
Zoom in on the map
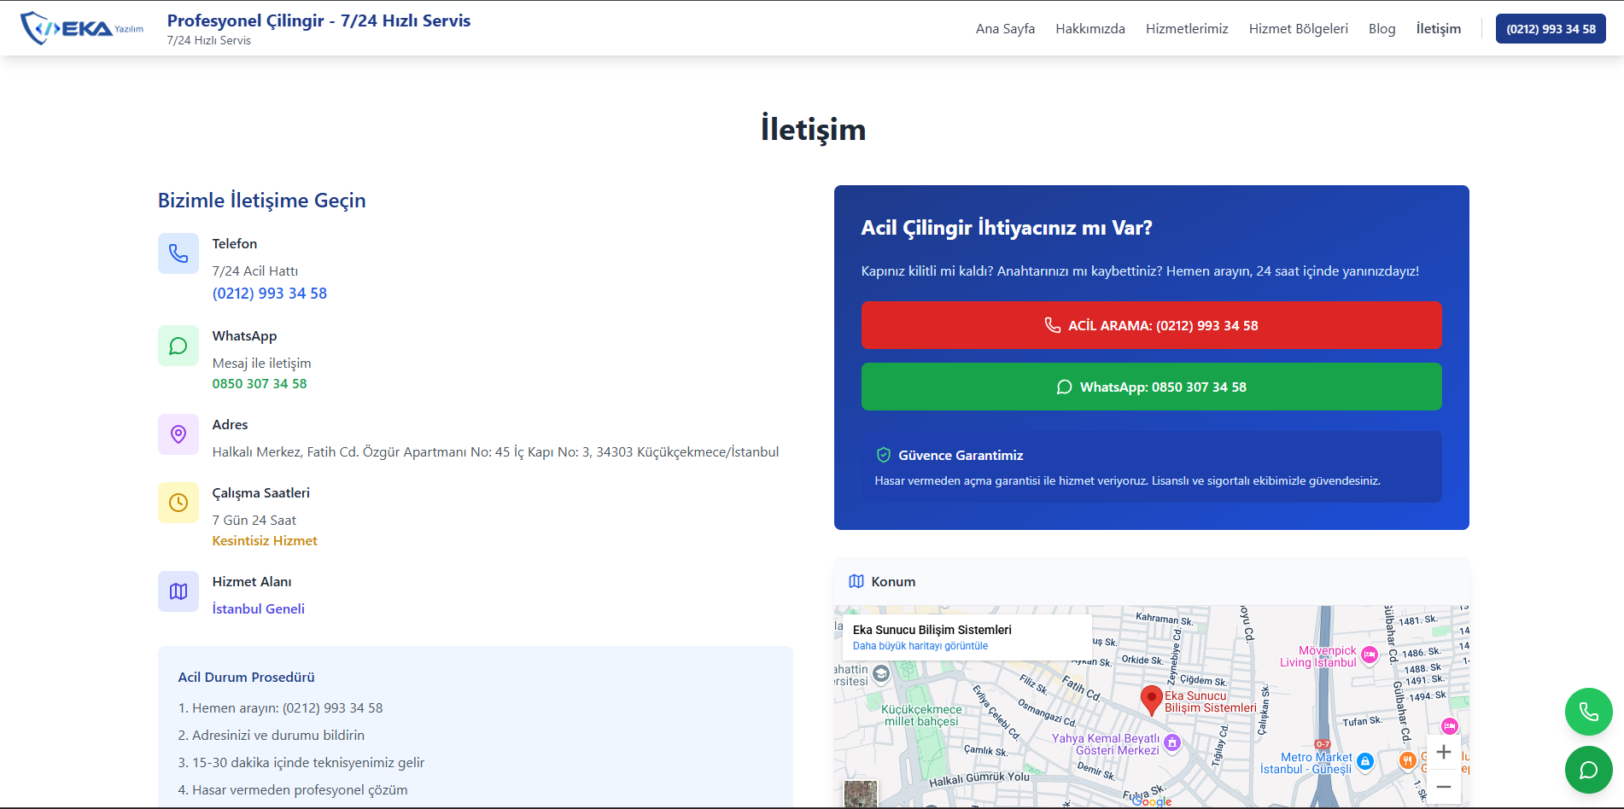1443,752
